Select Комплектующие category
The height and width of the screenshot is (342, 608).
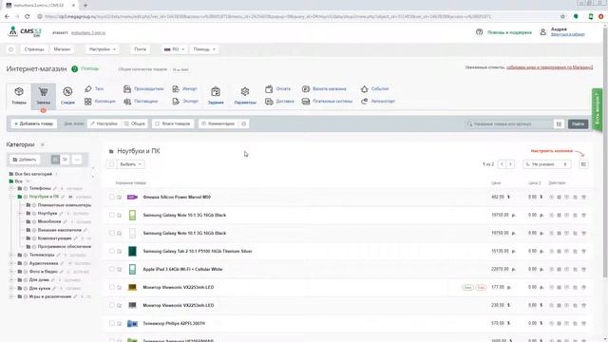click(55, 238)
